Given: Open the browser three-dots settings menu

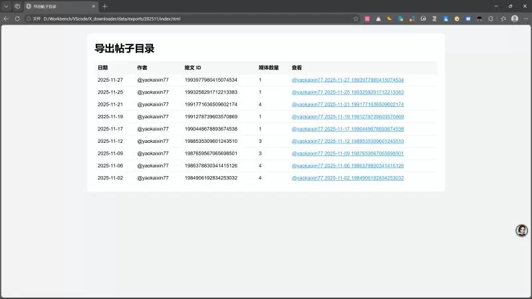Looking at the screenshot, I should point(526,19).
